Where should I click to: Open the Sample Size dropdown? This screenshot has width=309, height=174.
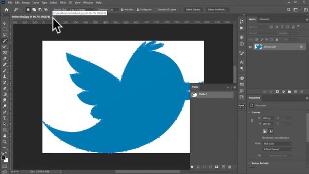coord(81,10)
